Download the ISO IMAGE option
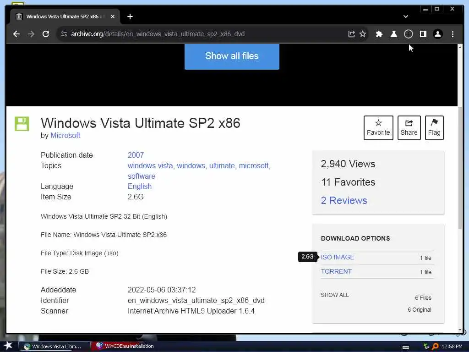Screen dimensions: 469x352 (x=338, y=257)
